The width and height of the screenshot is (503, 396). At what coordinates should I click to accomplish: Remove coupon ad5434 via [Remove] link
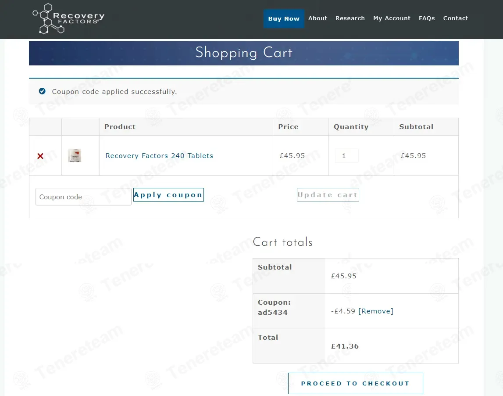[376, 311]
